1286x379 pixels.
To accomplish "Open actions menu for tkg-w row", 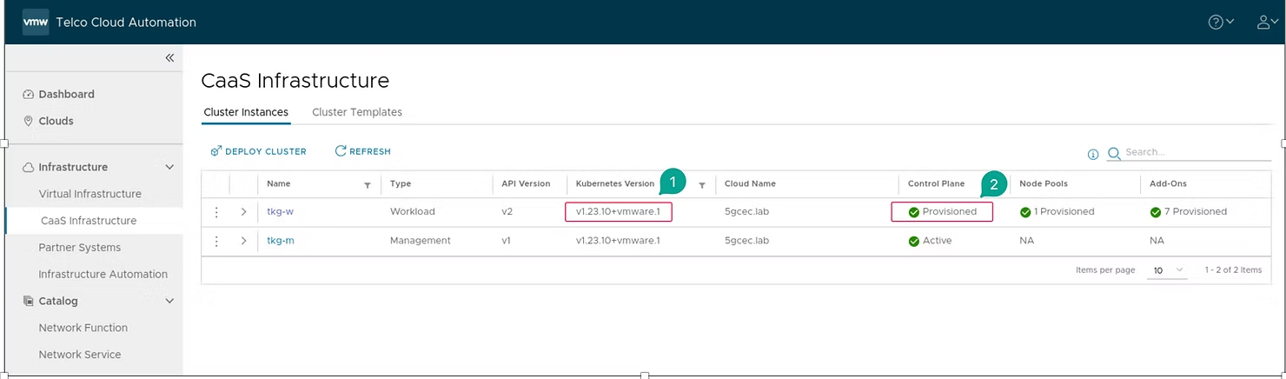I will pyautogui.click(x=216, y=212).
